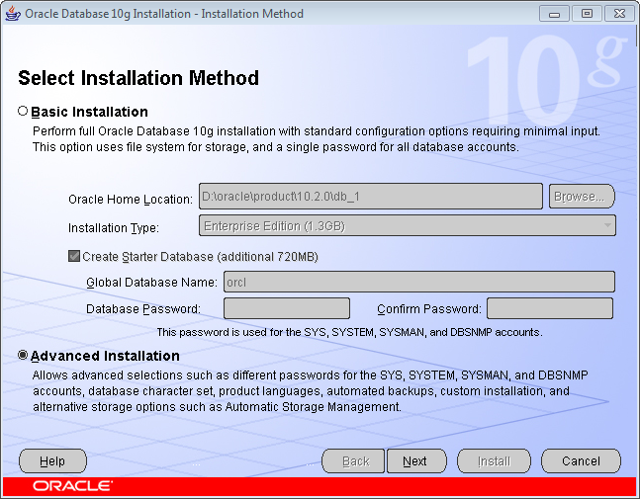The width and height of the screenshot is (640, 499).
Task: Maximize the installer window
Action: [587, 14]
